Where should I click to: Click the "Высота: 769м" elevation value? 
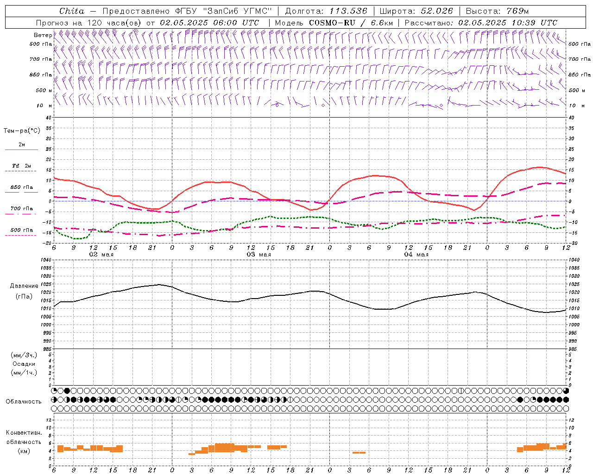pyautogui.click(x=497, y=11)
